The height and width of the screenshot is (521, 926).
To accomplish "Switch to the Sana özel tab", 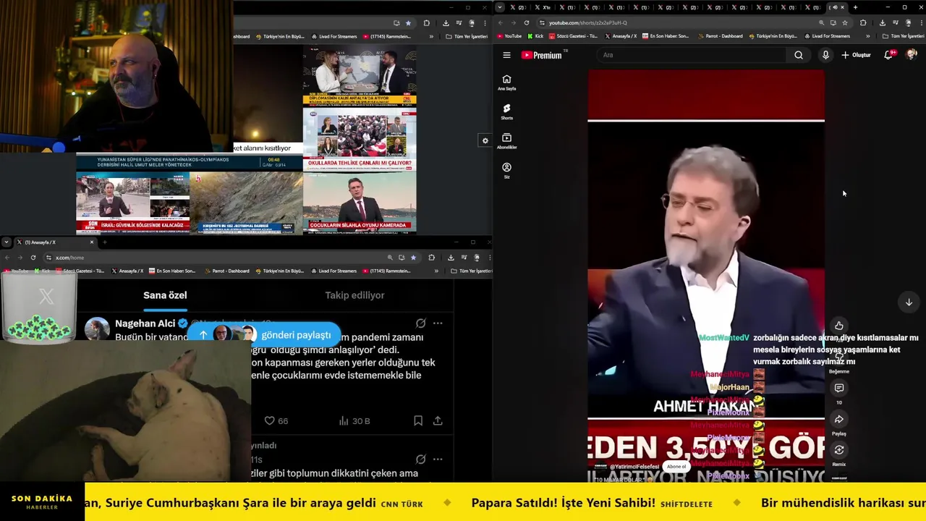I will (165, 295).
